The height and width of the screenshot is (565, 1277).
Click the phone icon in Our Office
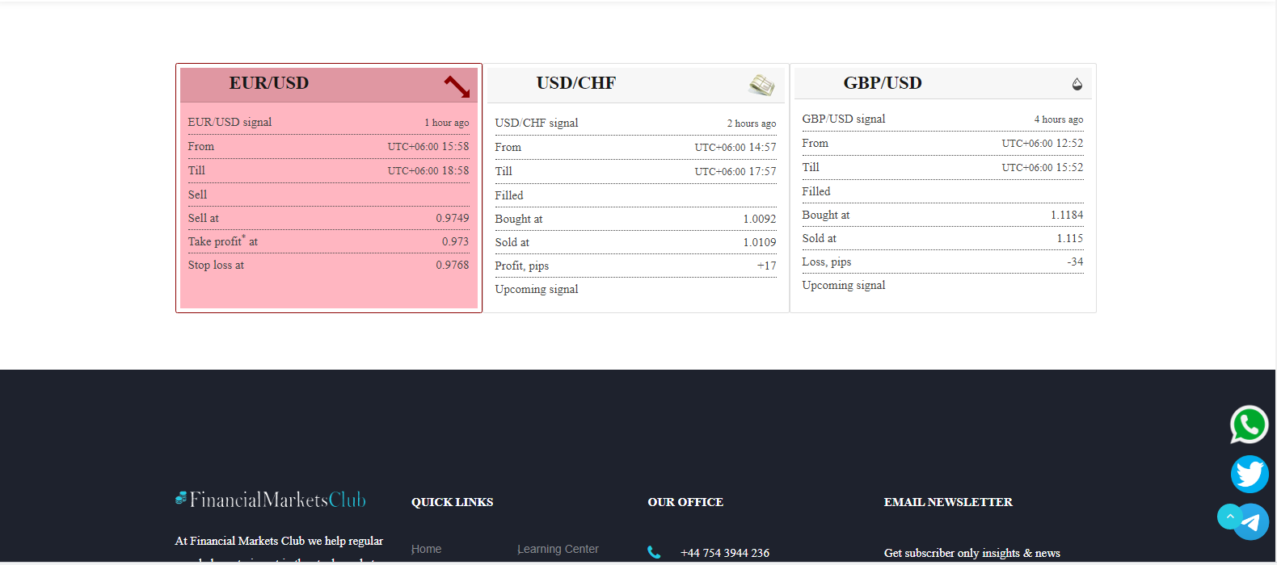[x=654, y=553]
